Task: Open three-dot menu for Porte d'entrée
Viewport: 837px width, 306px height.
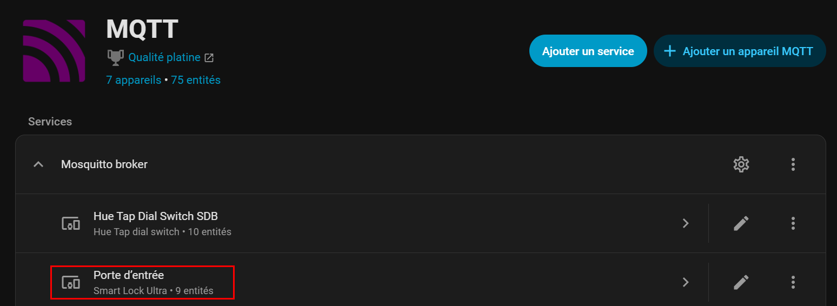Action: pos(793,282)
